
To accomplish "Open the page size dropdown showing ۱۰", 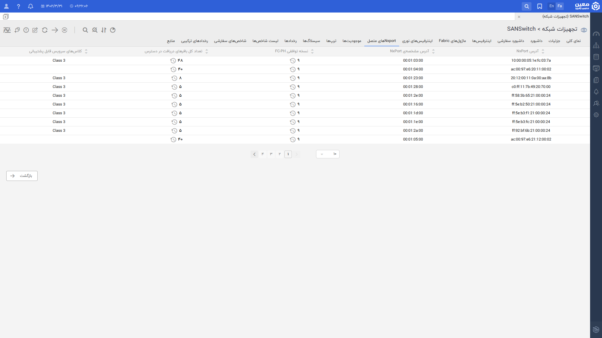I will (328, 154).
